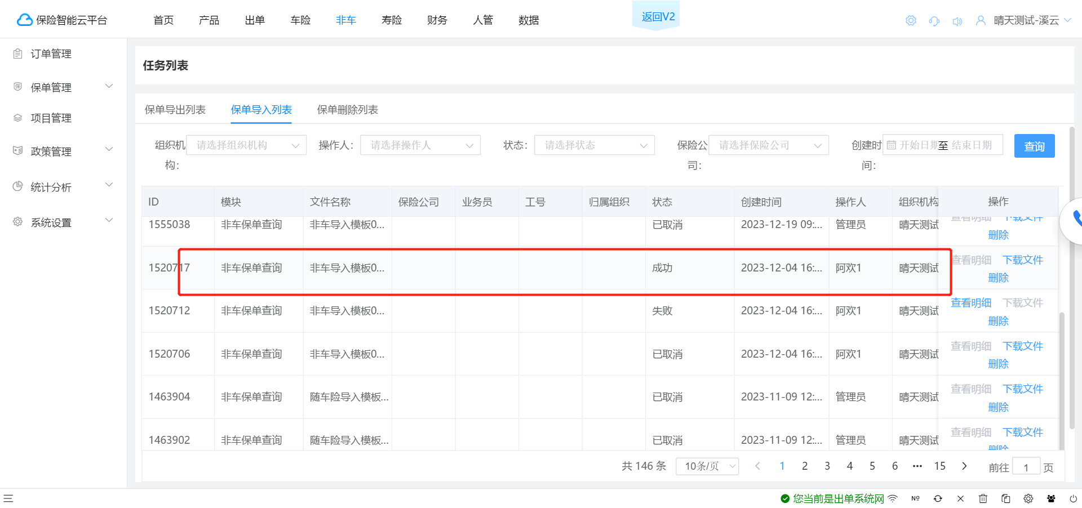1082x508 pixels.
Task: Open the settings gear in top header
Action: pos(911,21)
